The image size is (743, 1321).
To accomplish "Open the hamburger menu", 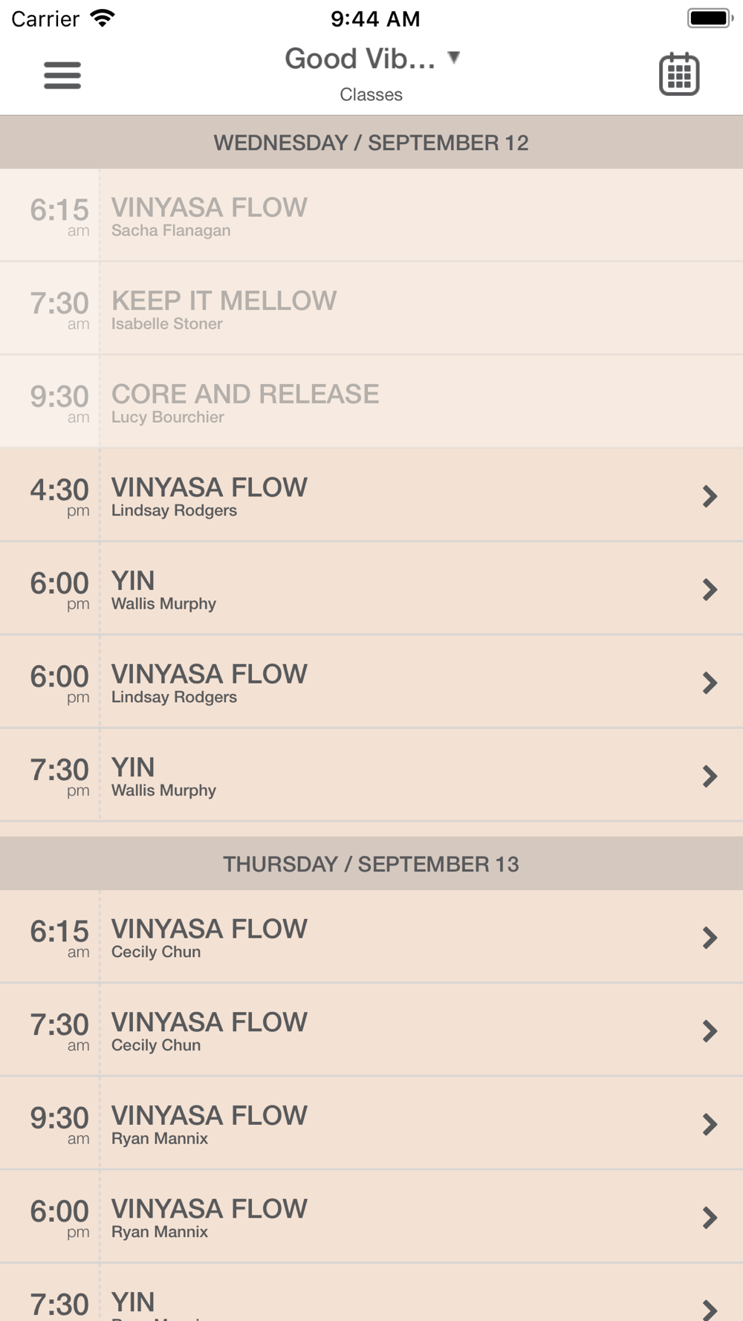I will 62,75.
